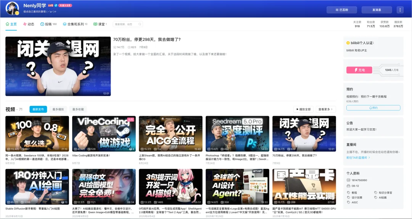Click the pink 充电 charge button
The height and width of the screenshot is (219, 412).
pos(359,70)
